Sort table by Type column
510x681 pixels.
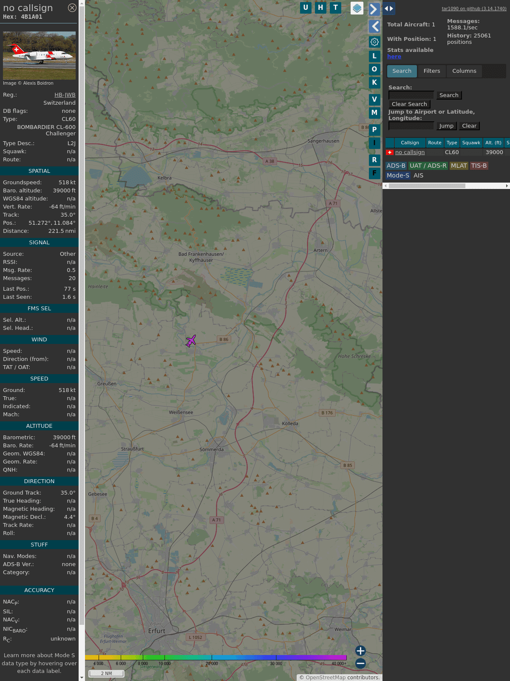pyautogui.click(x=452, y=143)
